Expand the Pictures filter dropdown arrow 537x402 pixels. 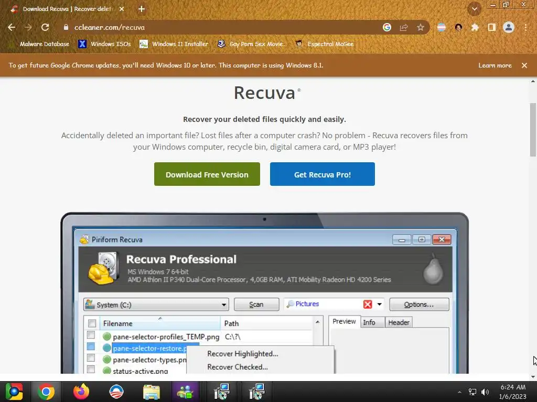(380, 304)
